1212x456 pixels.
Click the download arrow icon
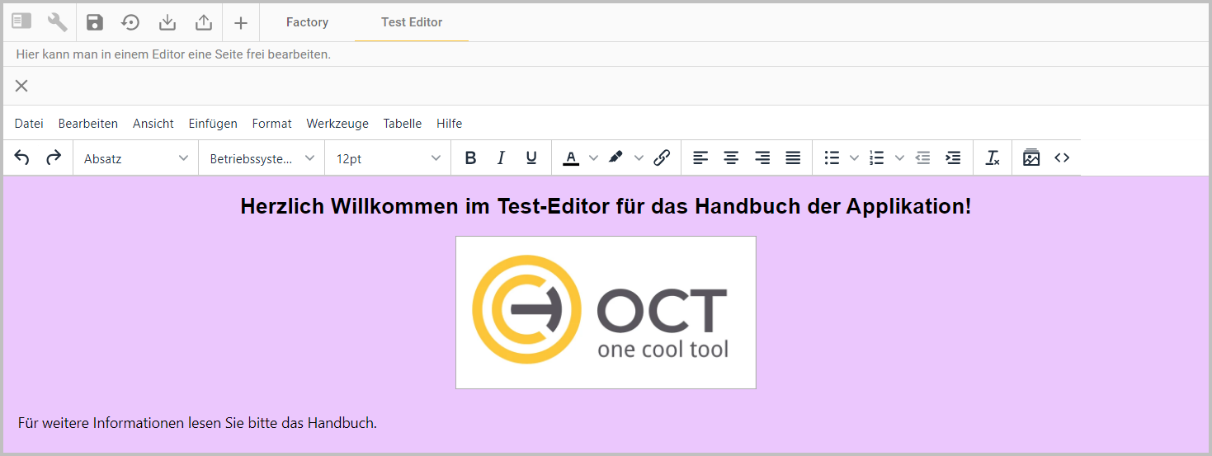(167, 22)
